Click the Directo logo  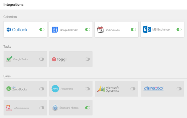pos(154,88)
